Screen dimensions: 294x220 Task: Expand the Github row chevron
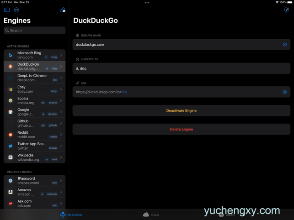61,123
